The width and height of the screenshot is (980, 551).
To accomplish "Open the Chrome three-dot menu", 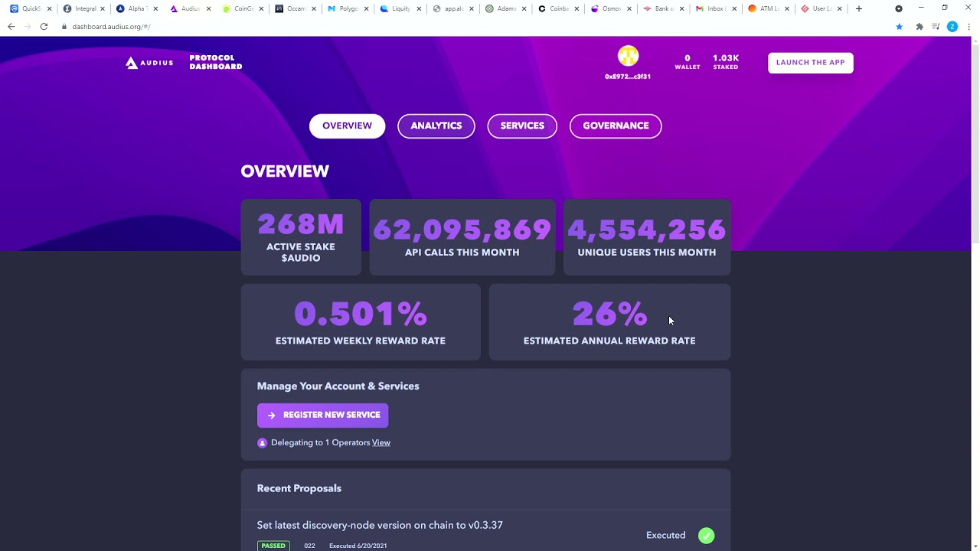I will pyautogui.click(x=968, y=26).
